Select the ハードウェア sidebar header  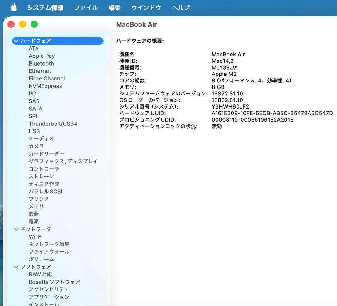[x=58, y=41]
